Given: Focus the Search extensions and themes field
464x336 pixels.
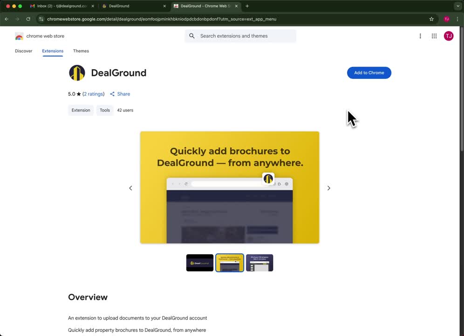Looking at the screenshot, I should click(240, 36).
